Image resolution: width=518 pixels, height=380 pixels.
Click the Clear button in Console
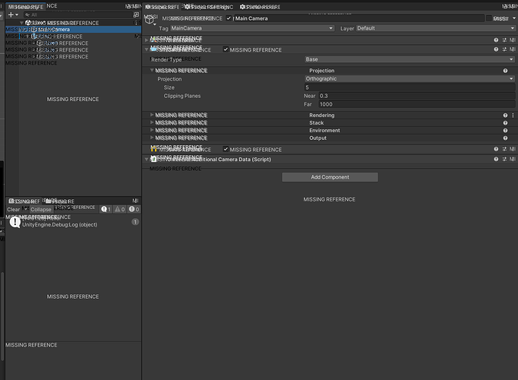coord(13,210)
